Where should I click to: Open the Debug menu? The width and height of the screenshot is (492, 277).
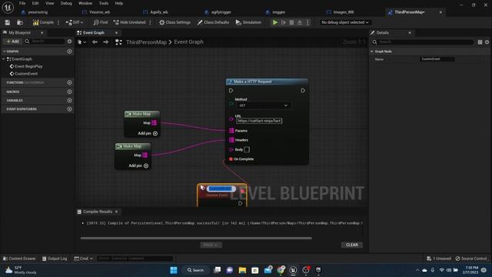(66, 3)
